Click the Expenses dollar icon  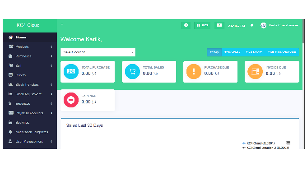click(10, 103)
